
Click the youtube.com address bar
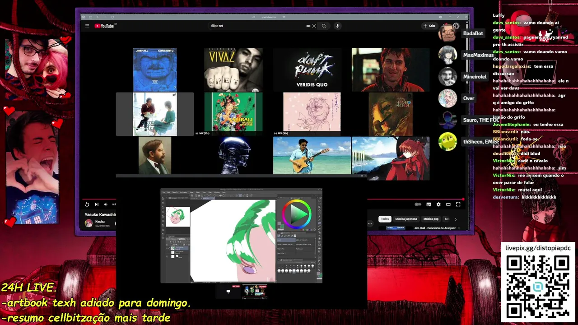pyautogui.click(x=269, y=17)
